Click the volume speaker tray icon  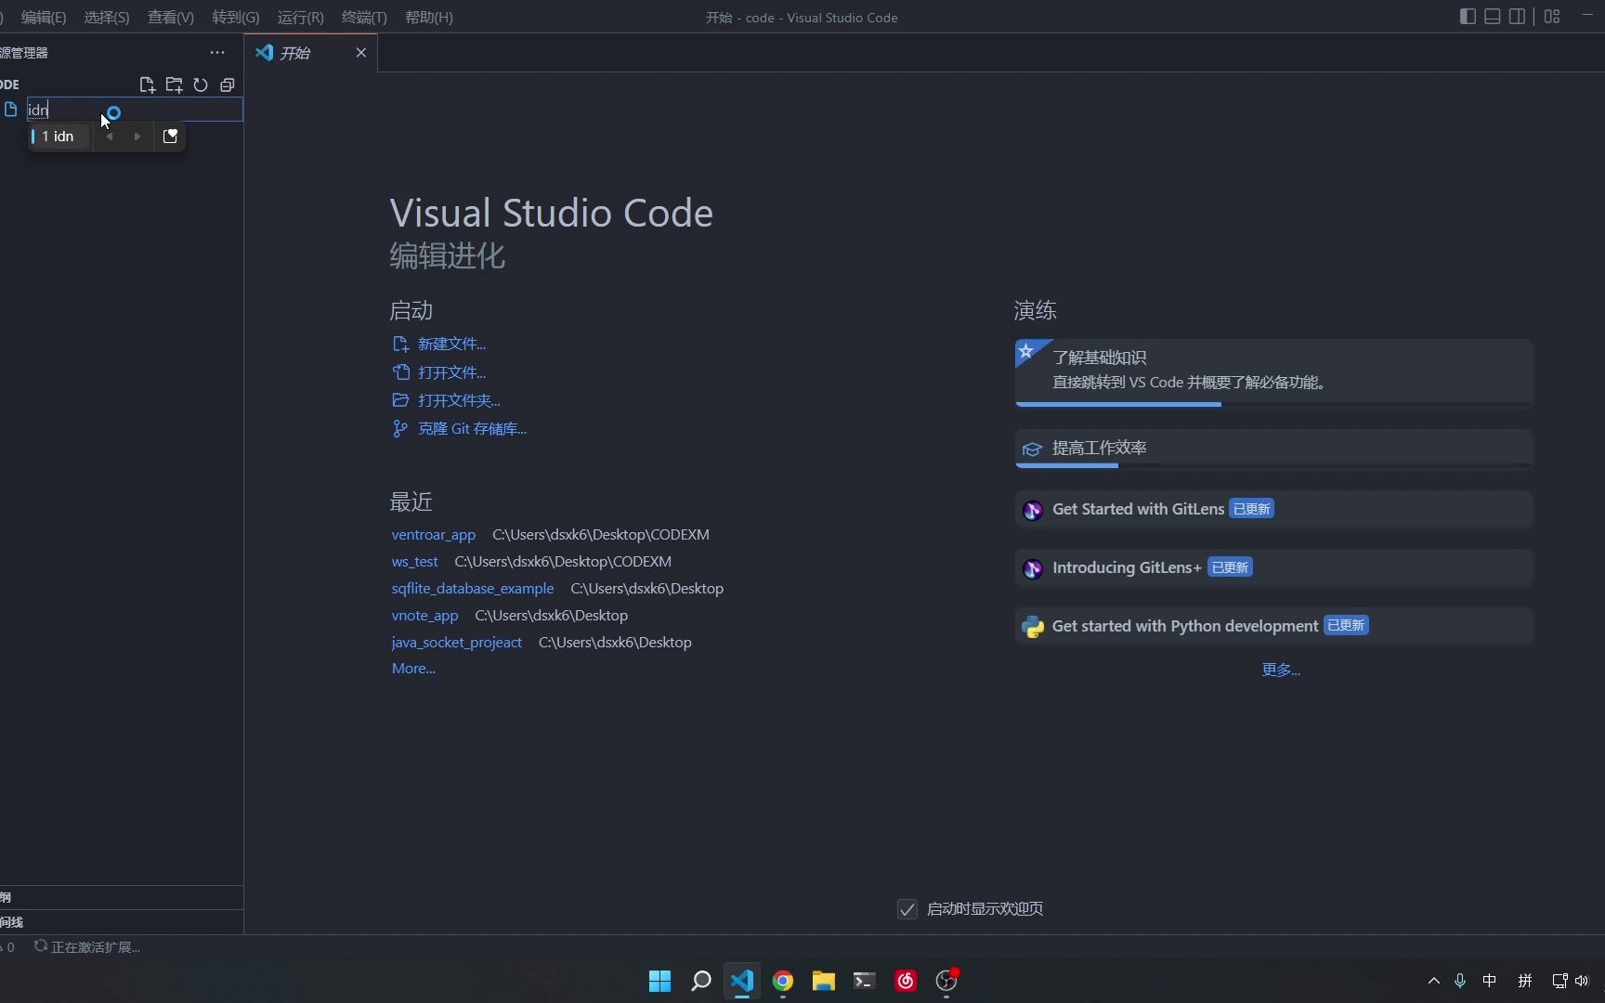(1582, 981)
